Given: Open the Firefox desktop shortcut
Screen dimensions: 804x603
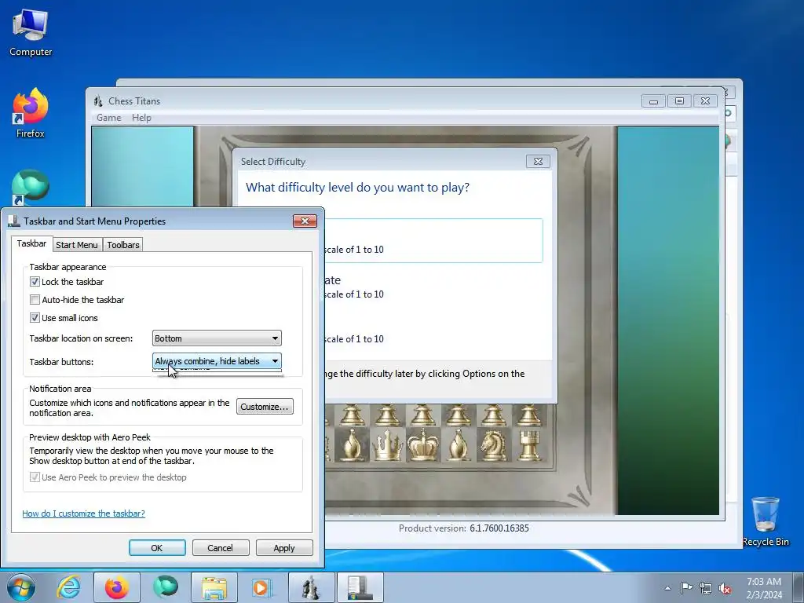Looking at the screenshot, I should coord(31,113).
